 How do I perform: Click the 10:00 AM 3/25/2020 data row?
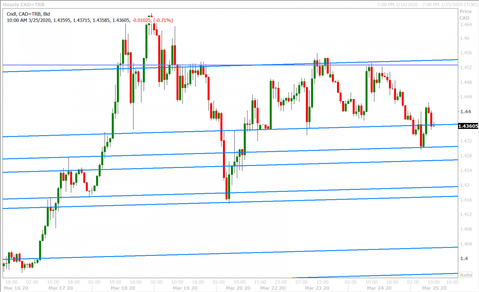pyautogui.click(x=90, y=20)
